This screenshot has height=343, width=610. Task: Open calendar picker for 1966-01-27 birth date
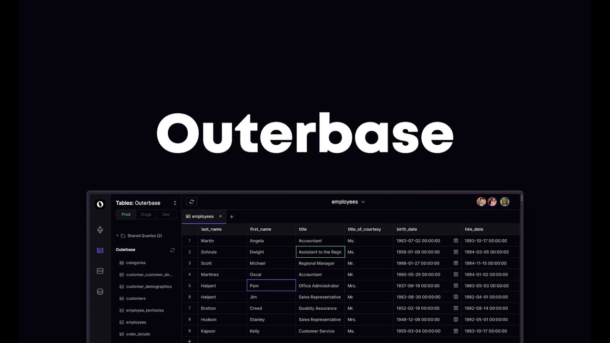pos(456,263)
